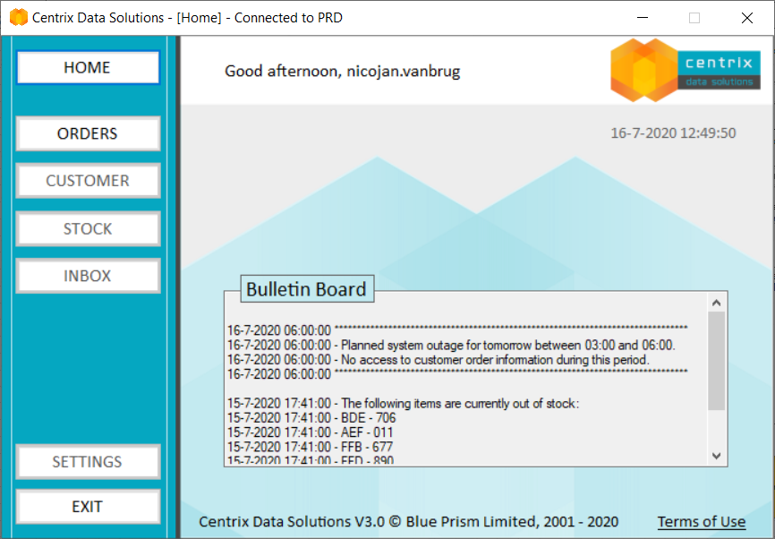Open the CUSTOMER section

(x=88, y=181)
